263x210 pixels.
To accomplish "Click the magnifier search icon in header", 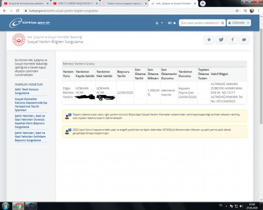I will (x=222, y=23).
